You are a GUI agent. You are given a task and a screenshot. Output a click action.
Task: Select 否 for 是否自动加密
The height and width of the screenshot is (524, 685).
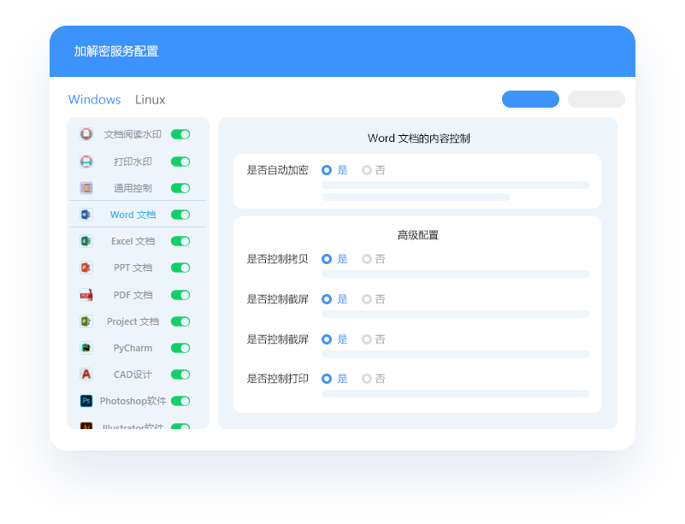(x=367, y=170)
